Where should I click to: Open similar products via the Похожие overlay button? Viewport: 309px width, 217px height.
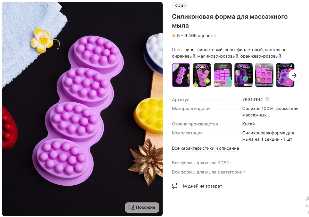click(x=142, y=207)
